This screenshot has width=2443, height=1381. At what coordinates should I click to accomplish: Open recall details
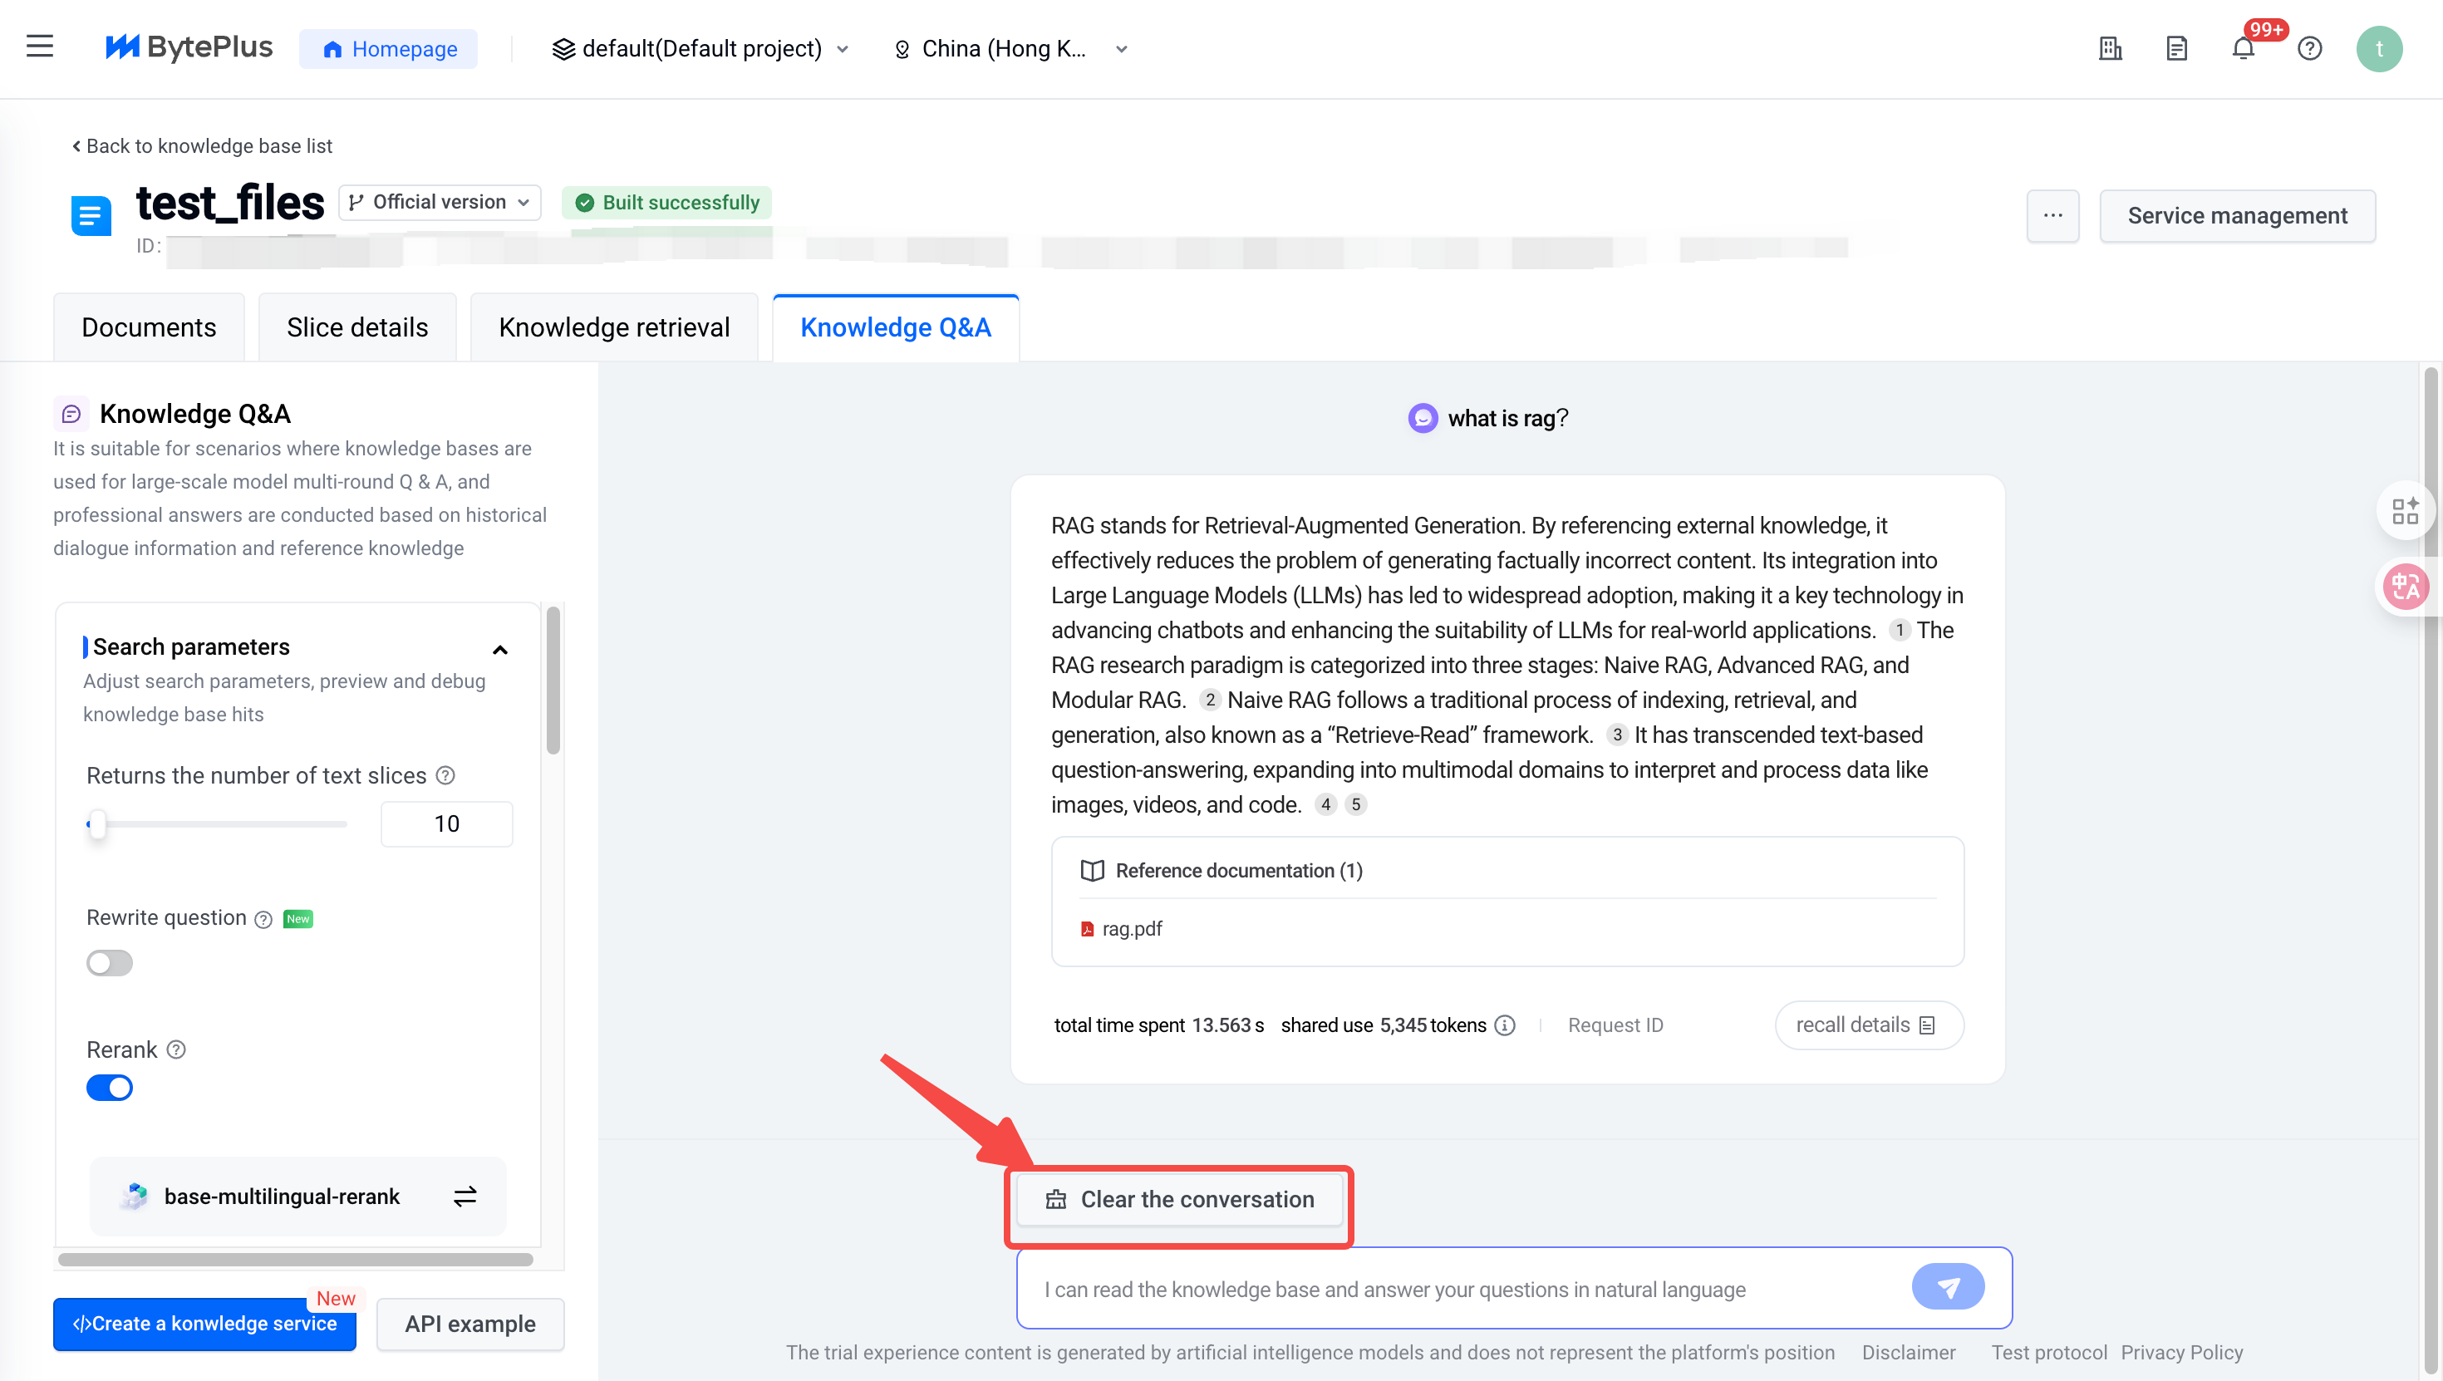(x=1865, y=1025)
